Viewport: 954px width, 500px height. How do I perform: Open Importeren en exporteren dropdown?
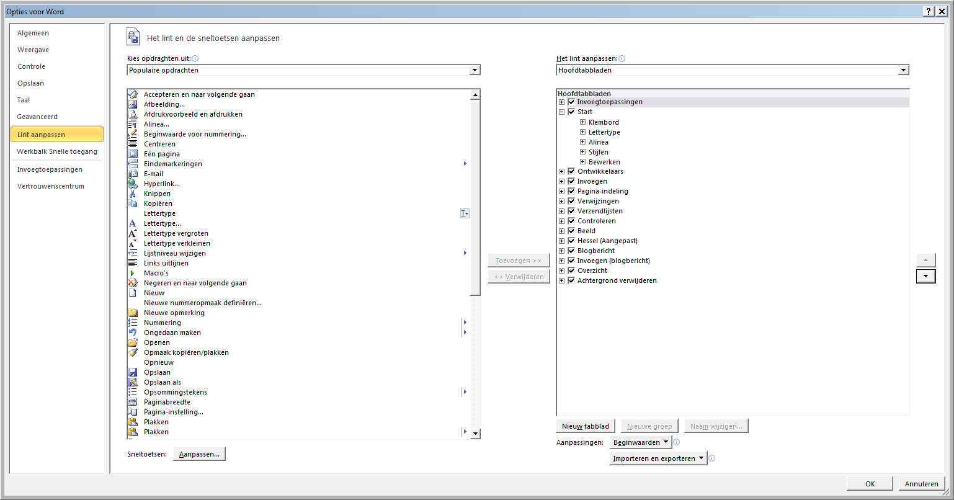click(x=658, y=458)
